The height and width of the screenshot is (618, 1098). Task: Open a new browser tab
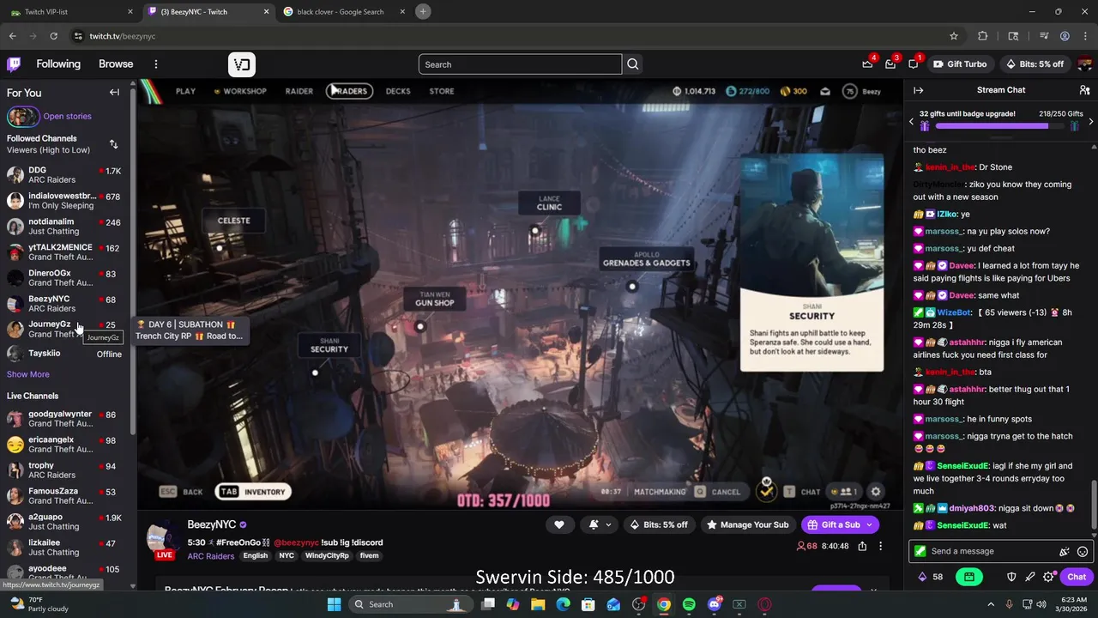coord(423,11)
